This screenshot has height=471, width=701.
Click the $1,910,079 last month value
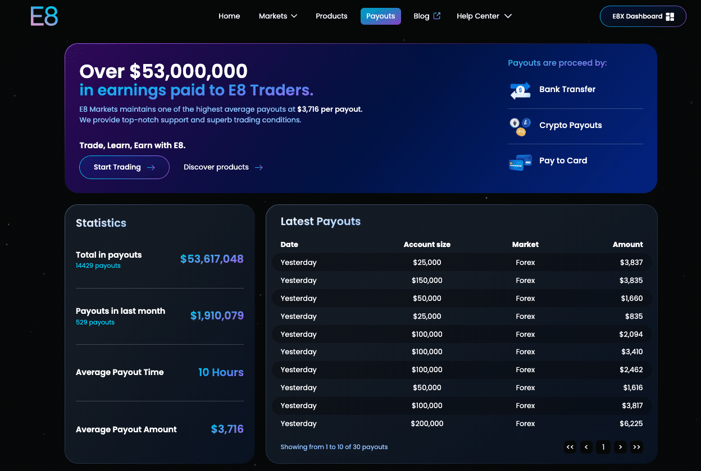(x=217, y=315)
